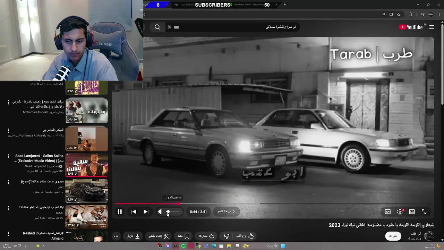444x250 pixels.
Task: Open the ابو عتب channel avatar
Action: 429,236
